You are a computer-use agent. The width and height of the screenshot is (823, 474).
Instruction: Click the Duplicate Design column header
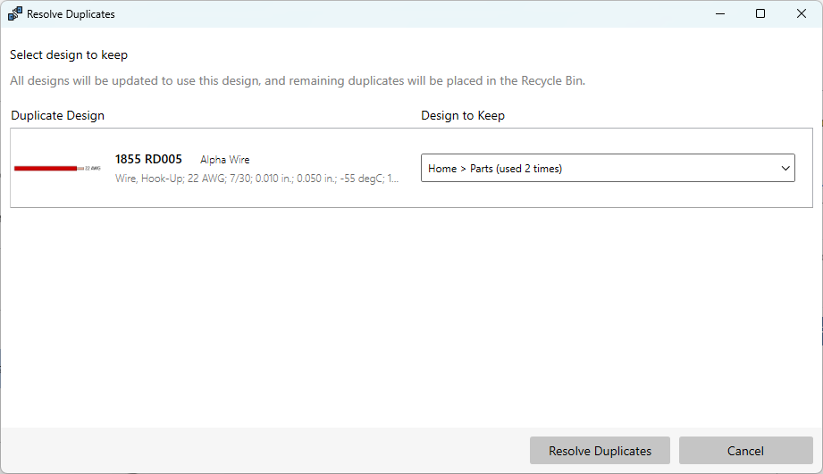[x=58, y=115]
